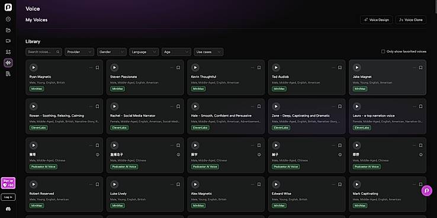Open the script document sidebar icon
This screenshot has height=218, width=437.
click(8, 73)
